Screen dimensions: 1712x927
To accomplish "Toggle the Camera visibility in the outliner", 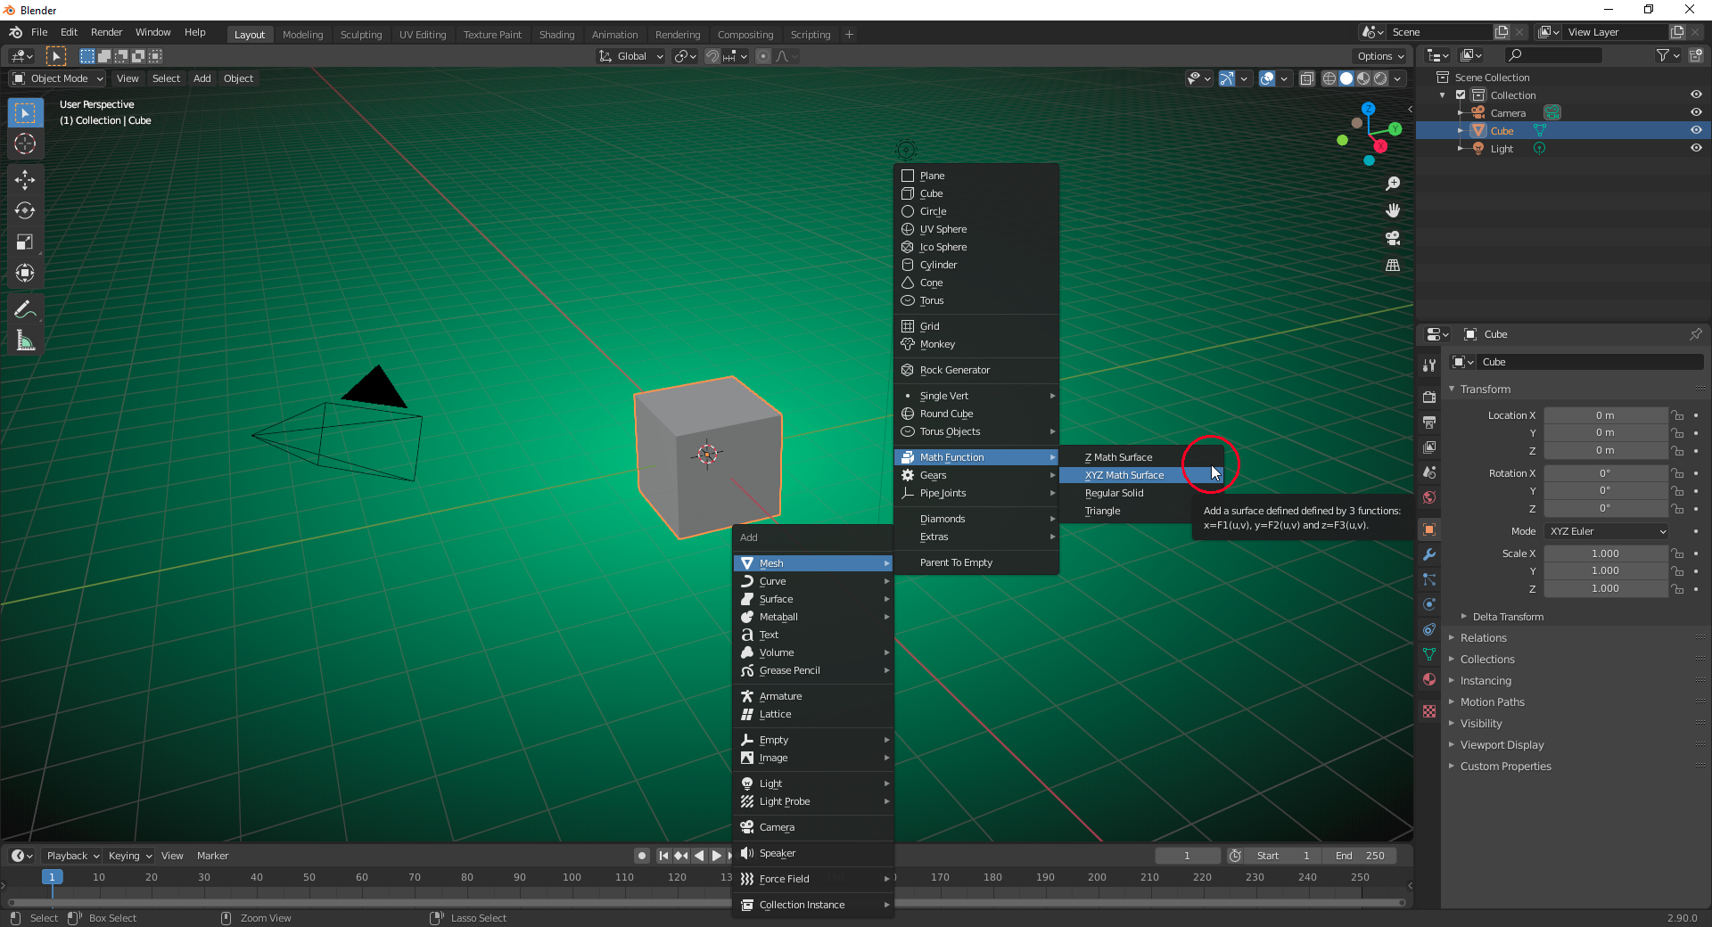I will click(x=1696, y=112).
